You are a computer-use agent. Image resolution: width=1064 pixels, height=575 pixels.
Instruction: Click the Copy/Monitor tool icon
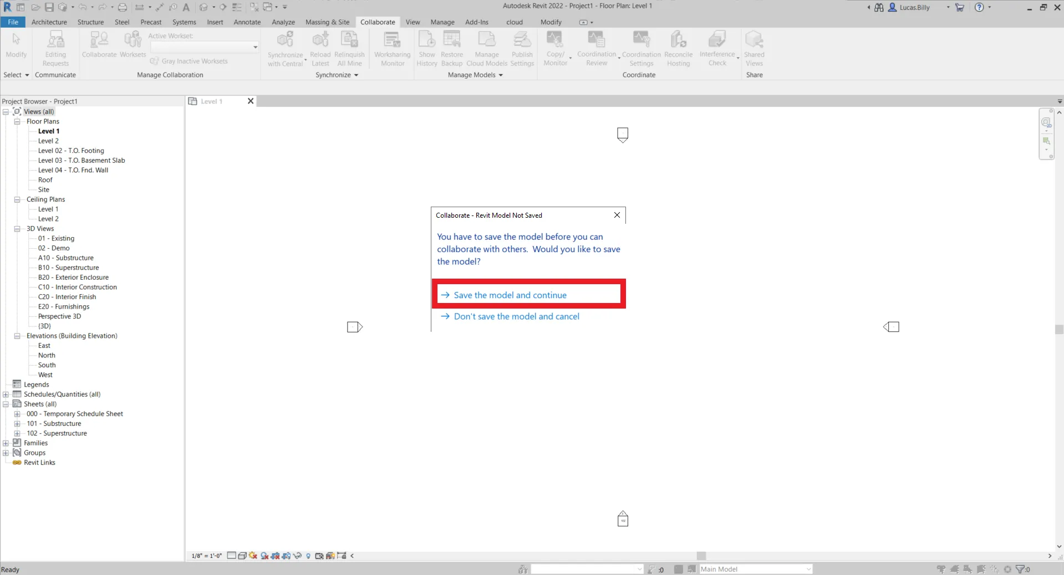(x=554, y=40)
